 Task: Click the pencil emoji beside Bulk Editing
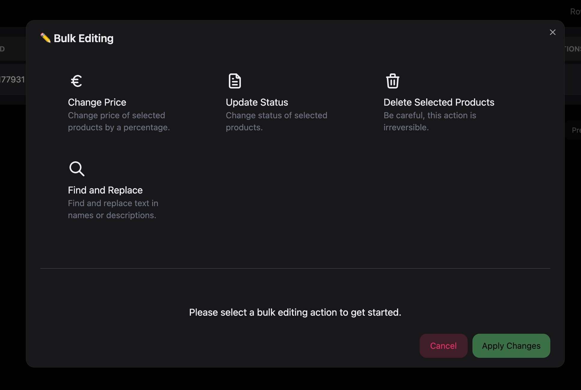tap(45, 38)
